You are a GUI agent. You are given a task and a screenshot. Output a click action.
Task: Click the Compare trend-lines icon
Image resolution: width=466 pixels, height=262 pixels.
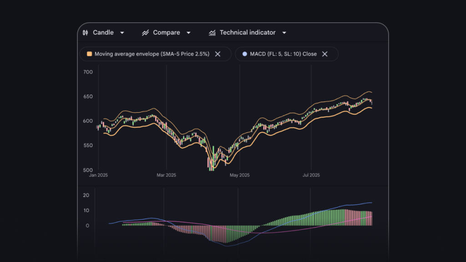coord(146,33)
